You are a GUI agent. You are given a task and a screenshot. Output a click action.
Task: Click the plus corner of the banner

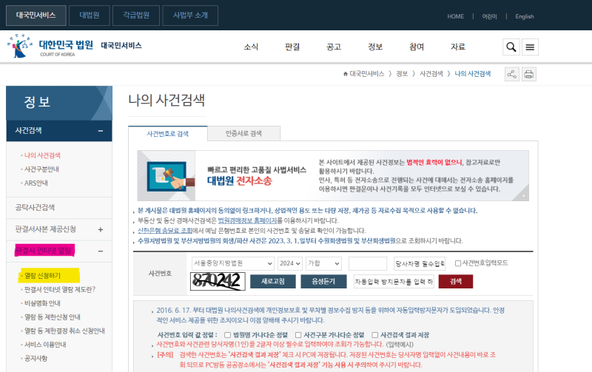(x=523, y=195)
